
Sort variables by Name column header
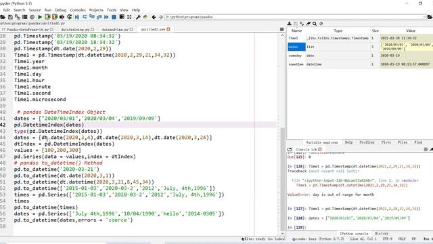pyautogui.click(x=296, y=30)
